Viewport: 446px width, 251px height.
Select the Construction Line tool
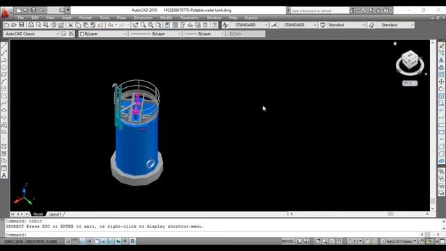click(4, 53)
